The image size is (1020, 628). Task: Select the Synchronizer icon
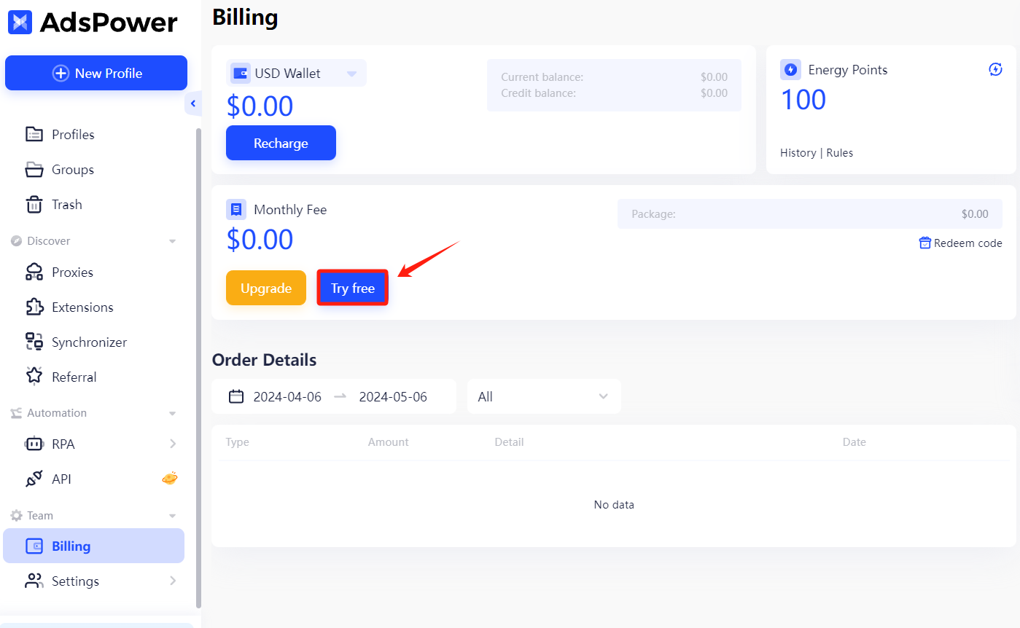pos(34,341)
